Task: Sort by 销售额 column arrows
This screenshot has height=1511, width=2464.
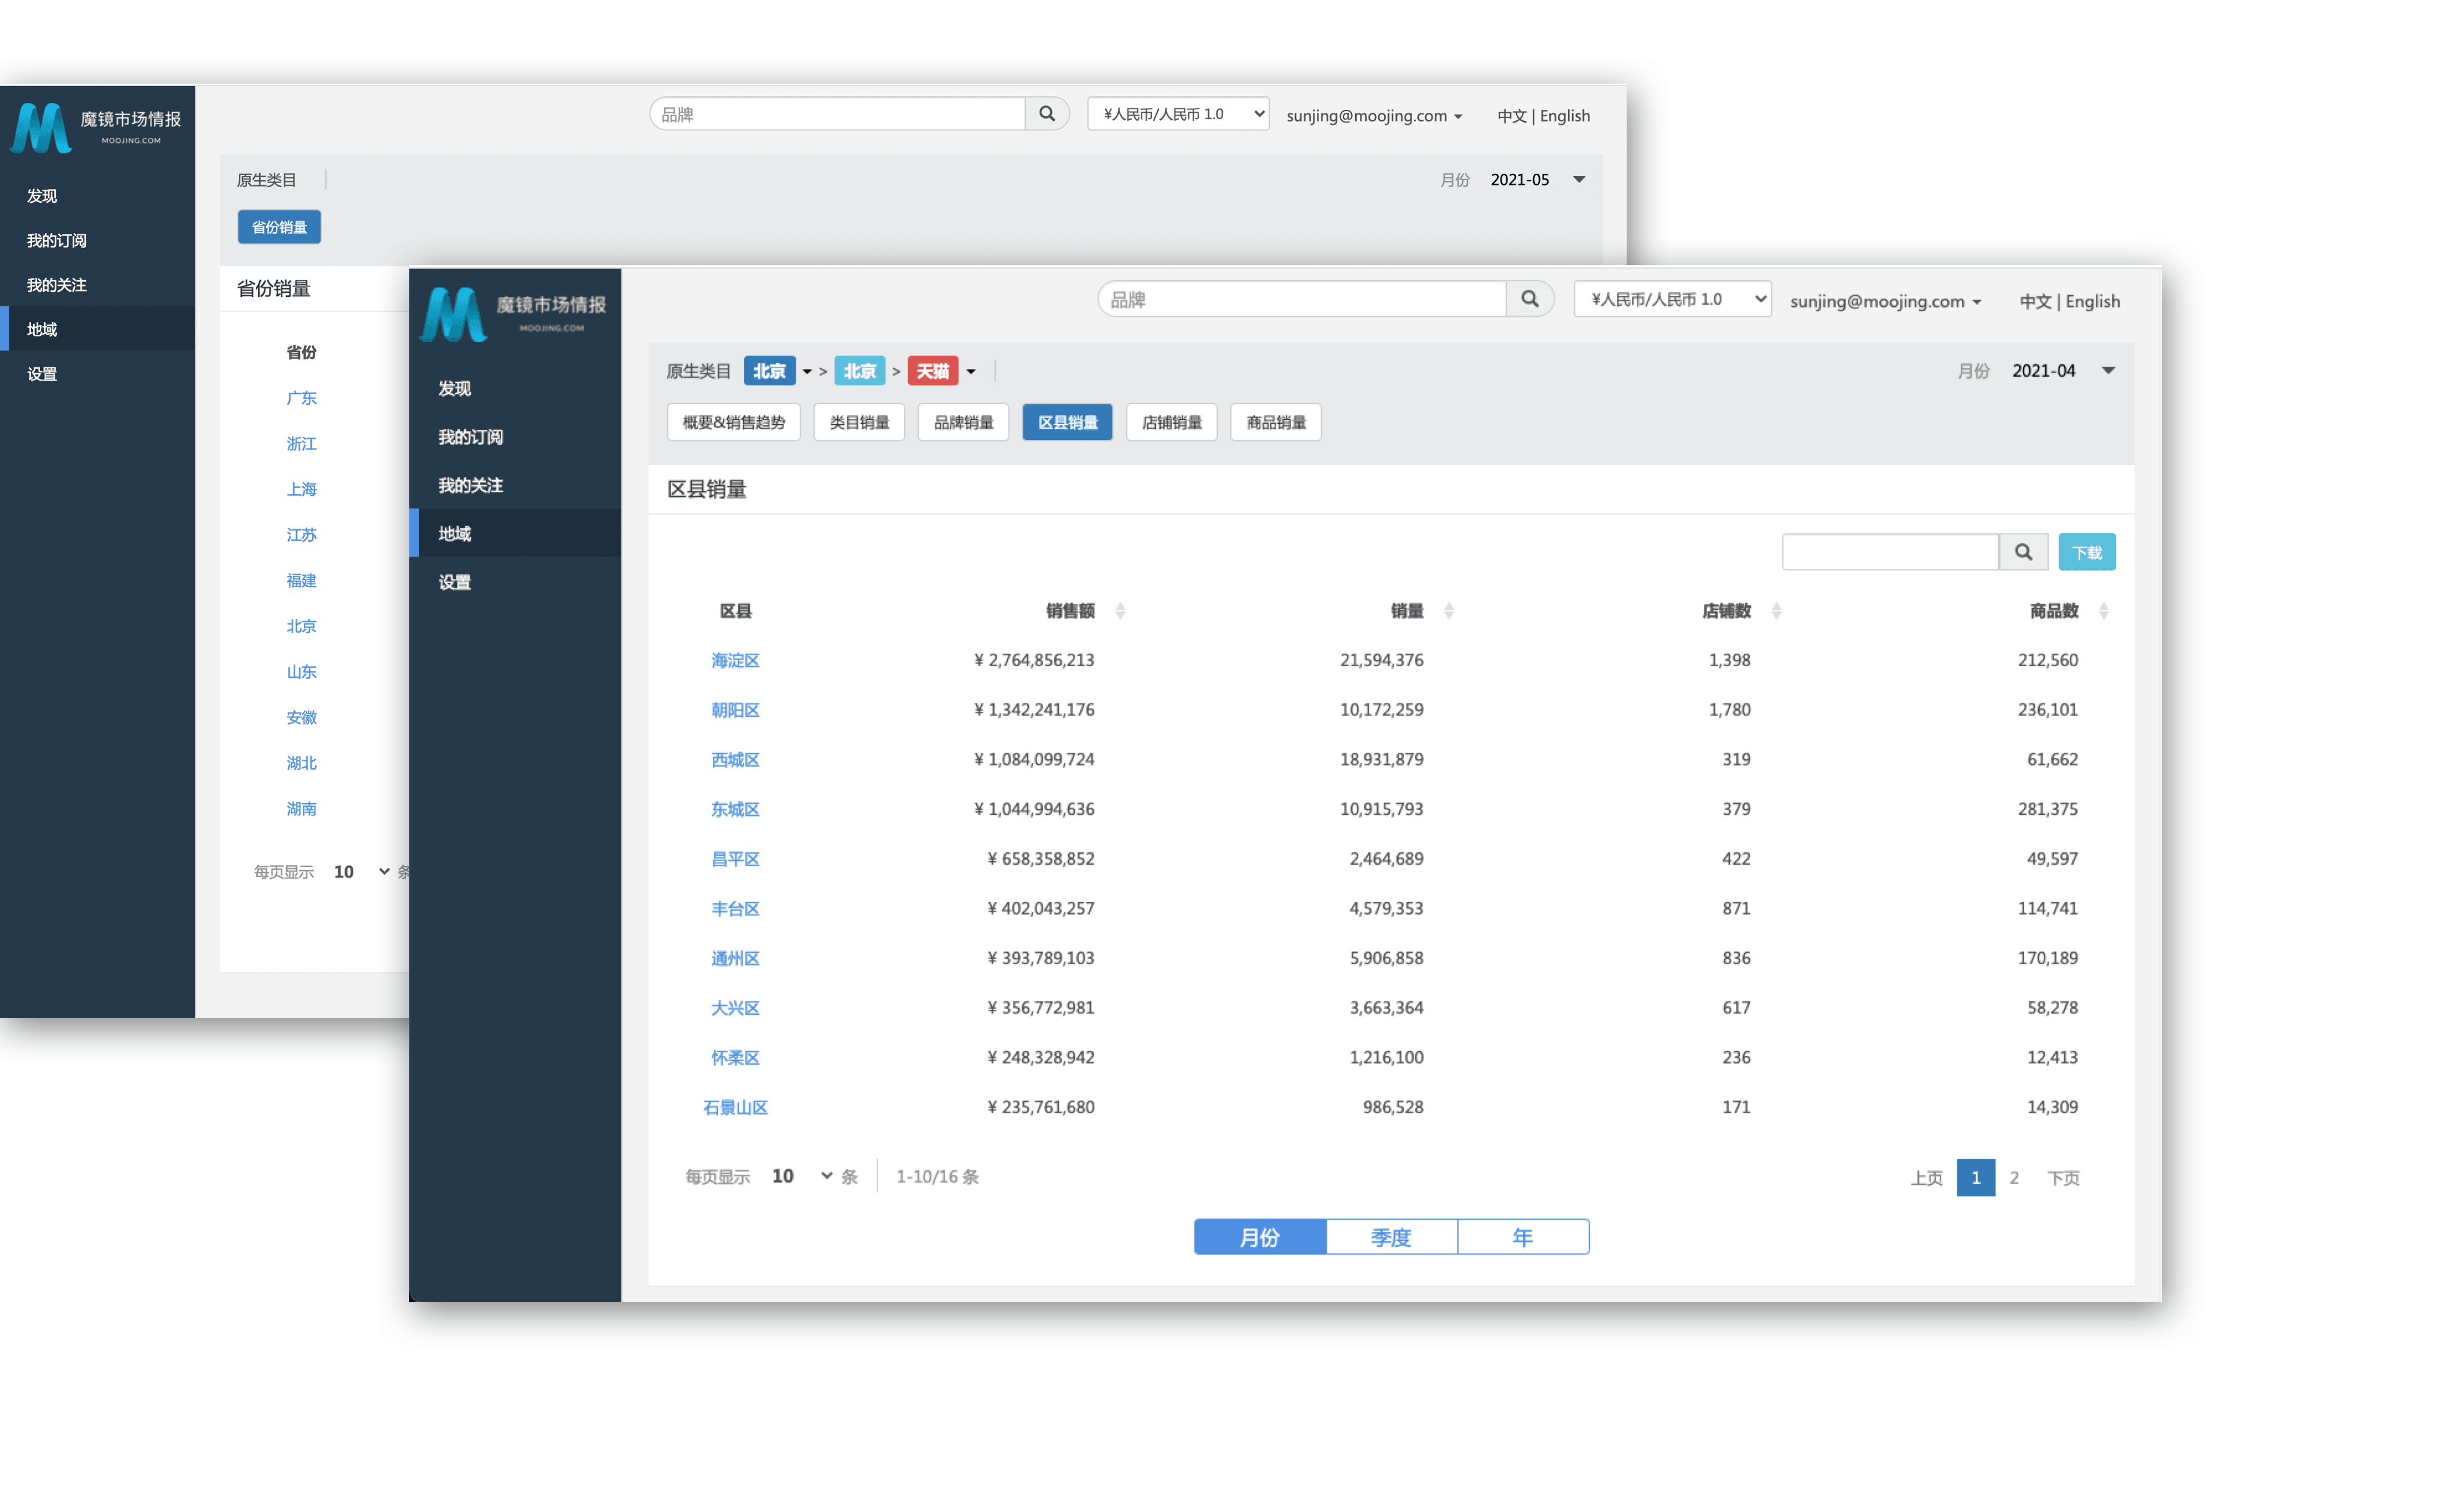Action: tap(1120, 611)
